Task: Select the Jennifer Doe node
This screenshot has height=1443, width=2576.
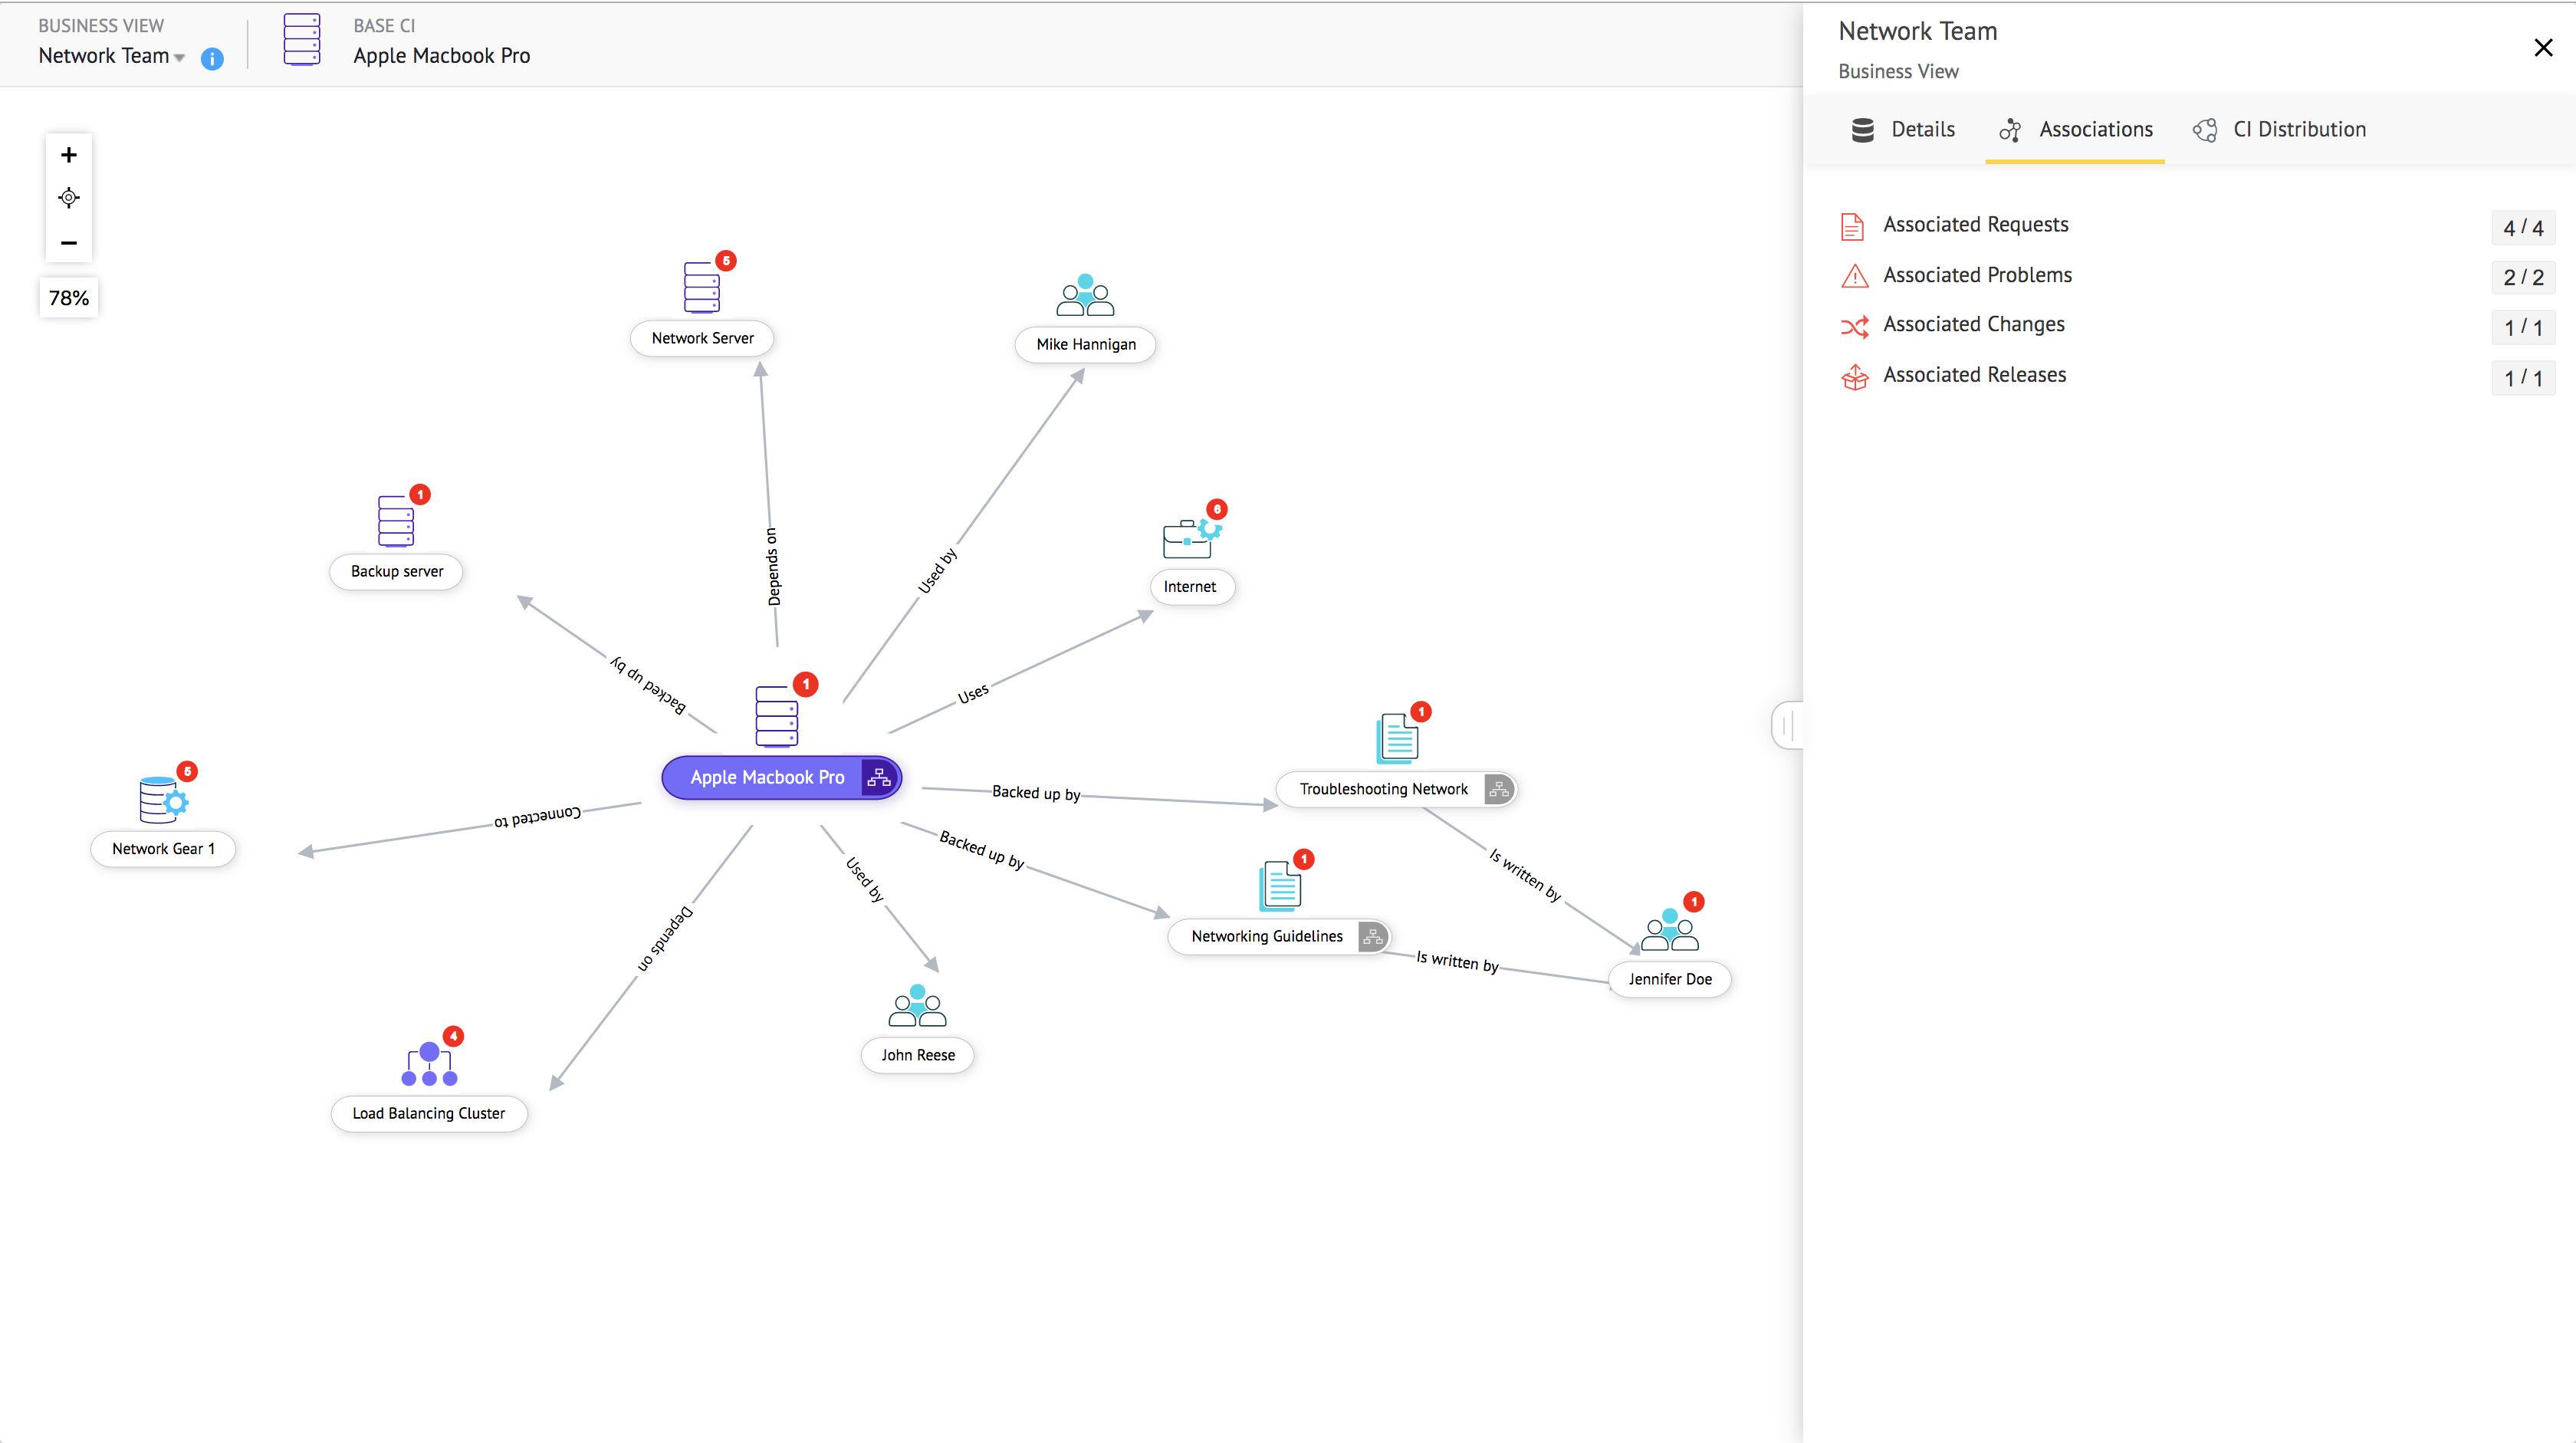Action: point(1669,979)
